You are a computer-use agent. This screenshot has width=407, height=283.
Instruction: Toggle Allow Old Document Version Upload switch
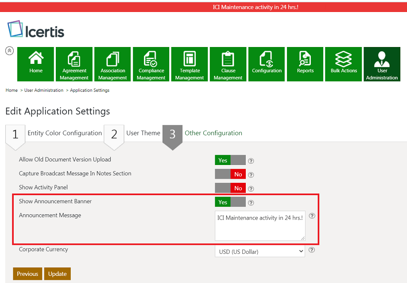click(x=230, y=160)
